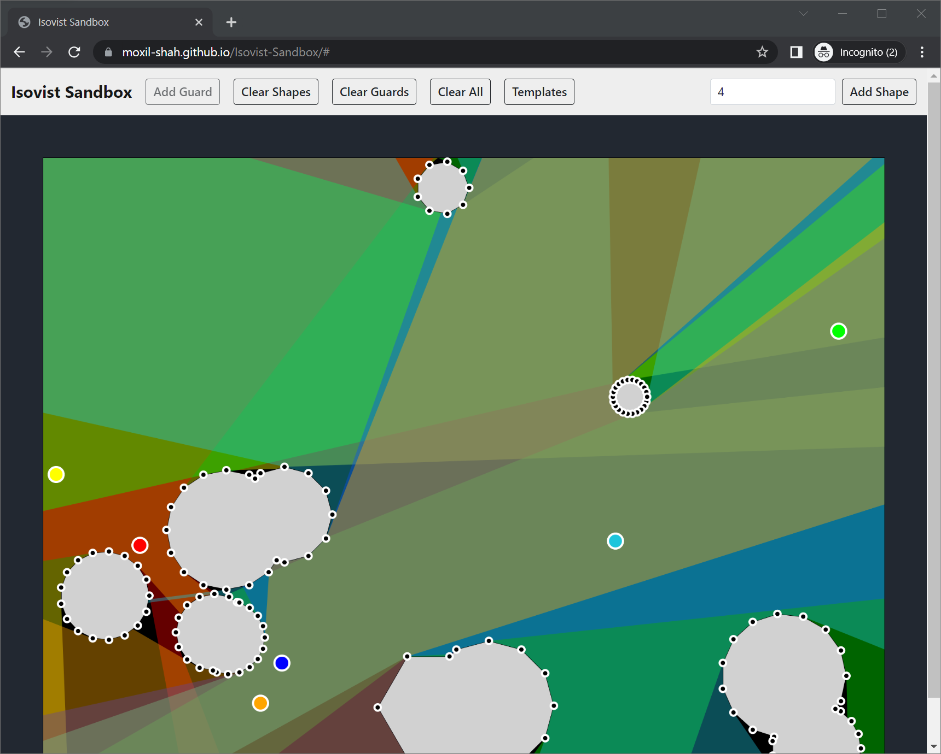
Task: Click the Add Guard button
Action: [183, 92]
